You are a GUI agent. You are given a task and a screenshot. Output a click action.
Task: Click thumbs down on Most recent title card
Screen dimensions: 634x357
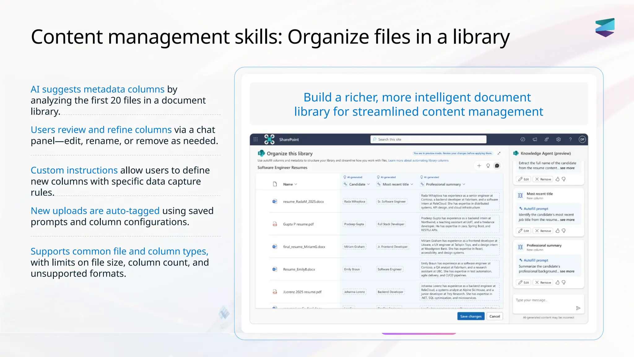[564, 231]
